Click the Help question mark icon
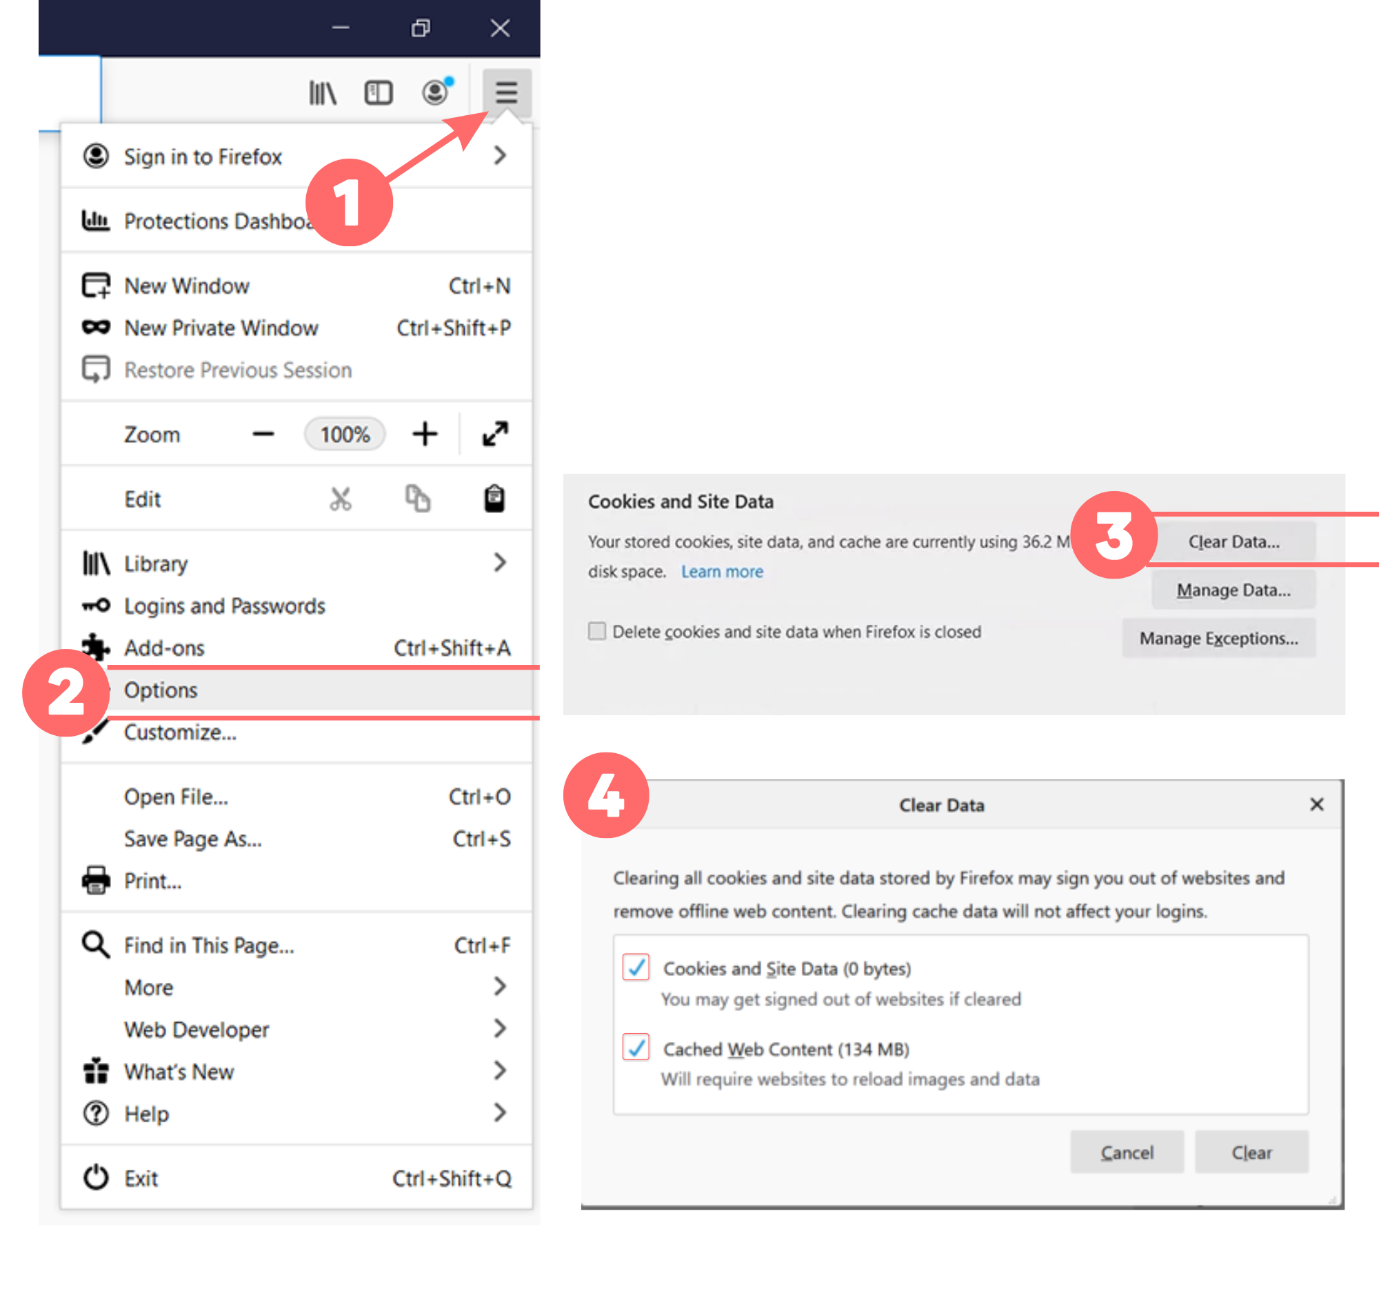 pos(96,1113)
